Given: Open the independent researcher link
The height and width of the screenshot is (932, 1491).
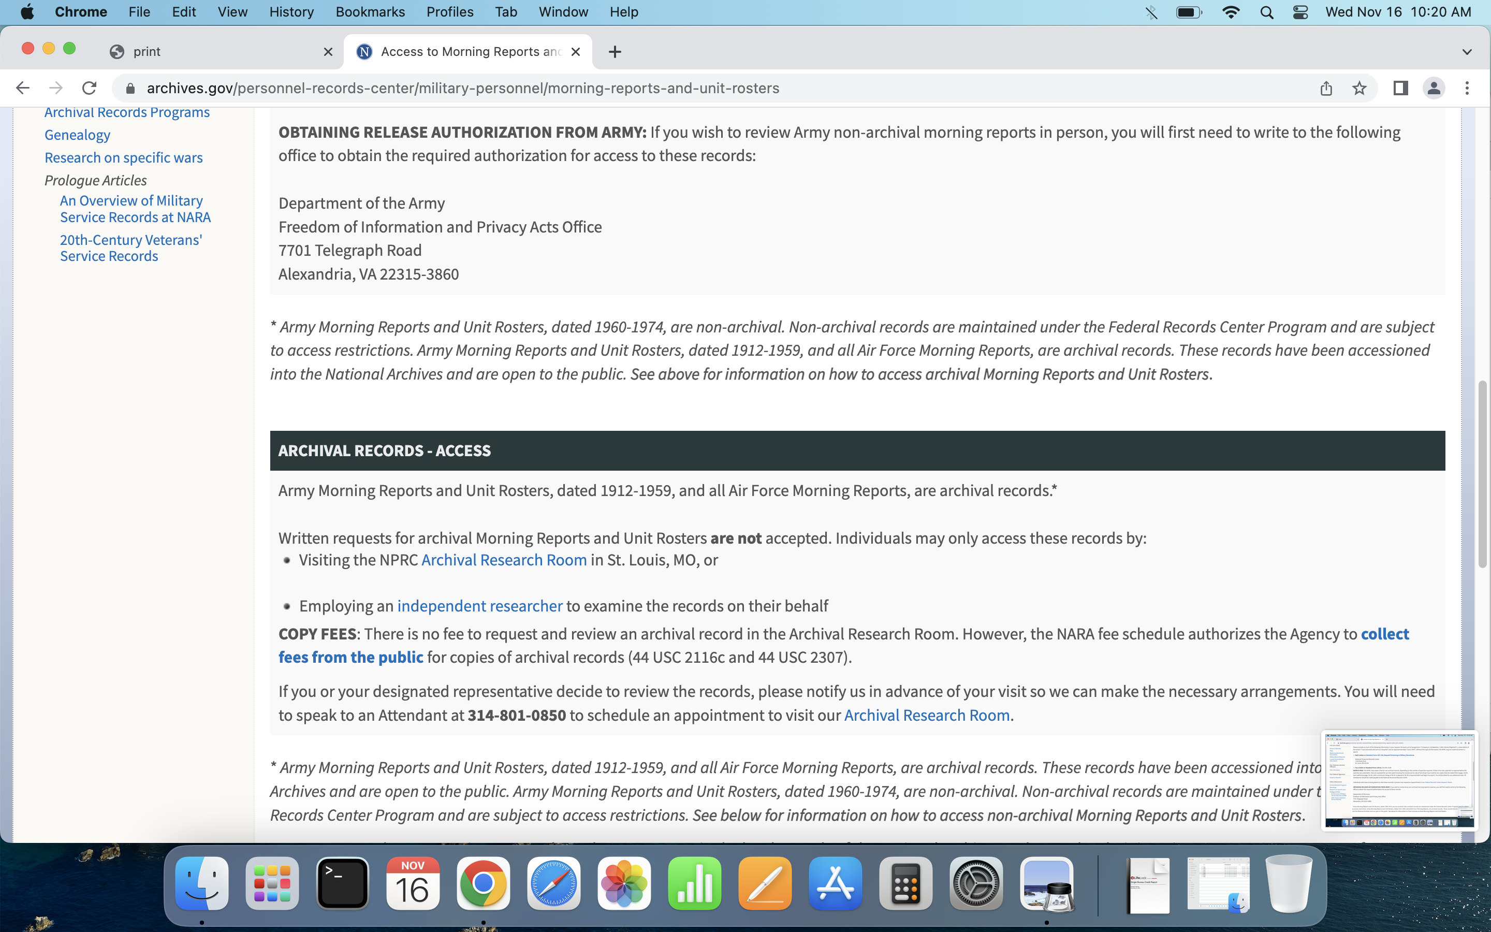Looking at the screenshot, I should pyautogui.click(x=479, y=606).
